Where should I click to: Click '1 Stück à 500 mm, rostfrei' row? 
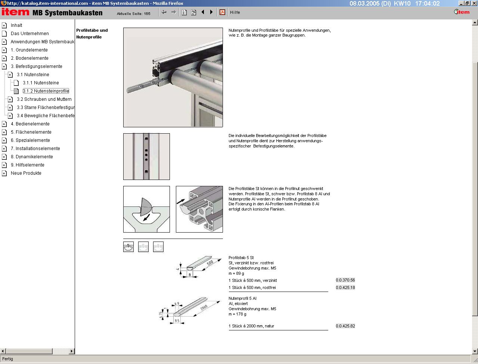click(252, 288)
